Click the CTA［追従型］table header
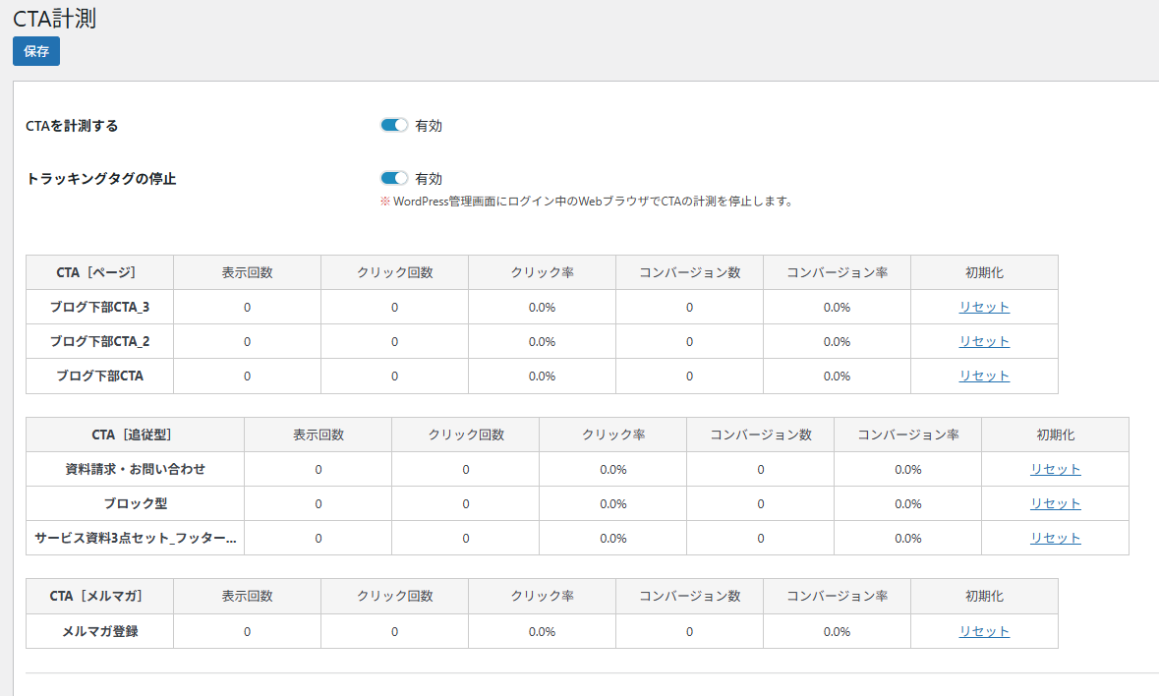Viewport: 1159px width, 696px height. (x=135, y=435)
